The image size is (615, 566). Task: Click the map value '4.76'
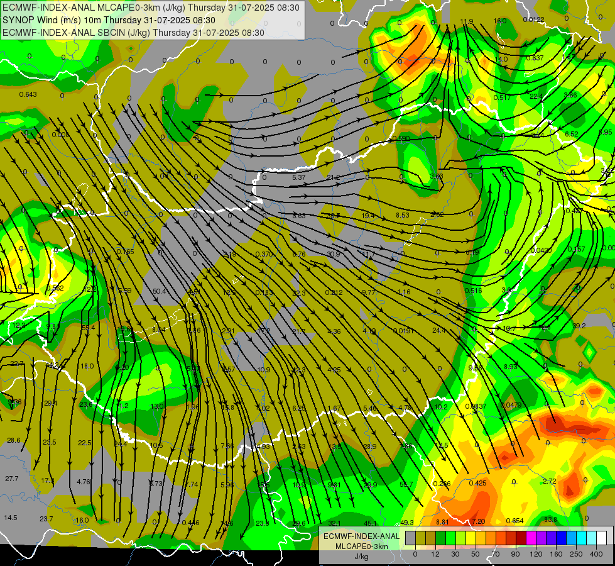click(x=84, y=482)
